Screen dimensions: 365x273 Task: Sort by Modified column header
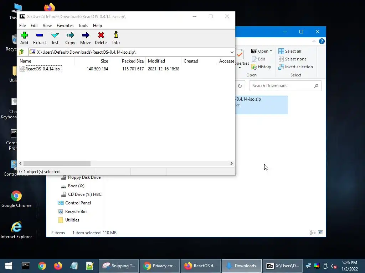[163, 61]
